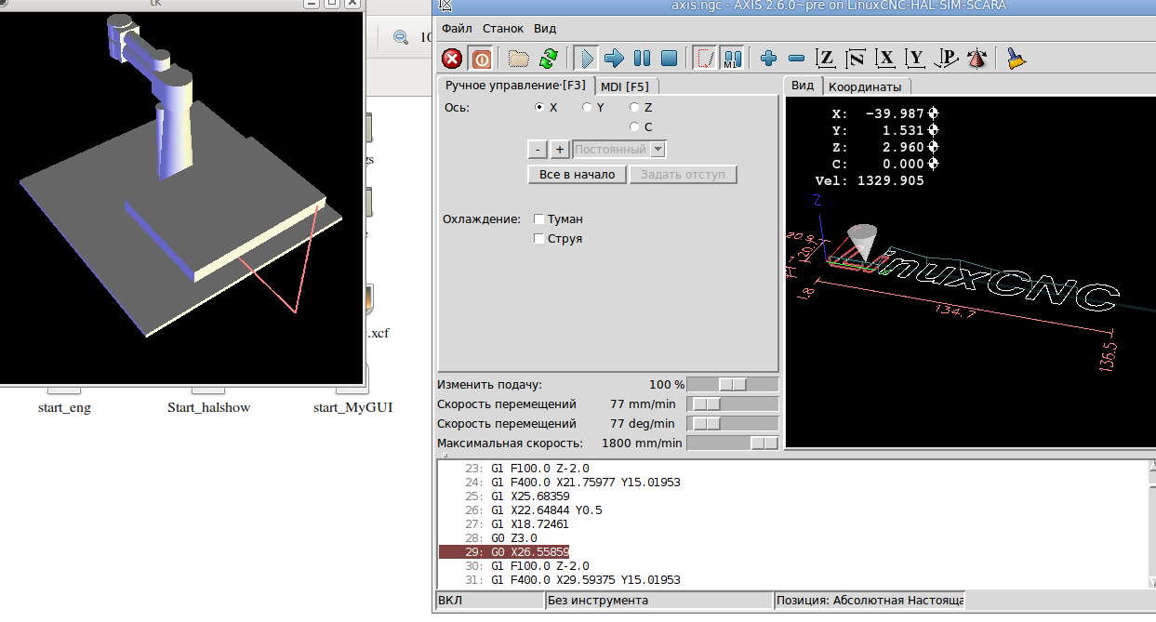Click the start_eng desktop shortcut label
The image size is (1156, 622).
click(64, 407)
